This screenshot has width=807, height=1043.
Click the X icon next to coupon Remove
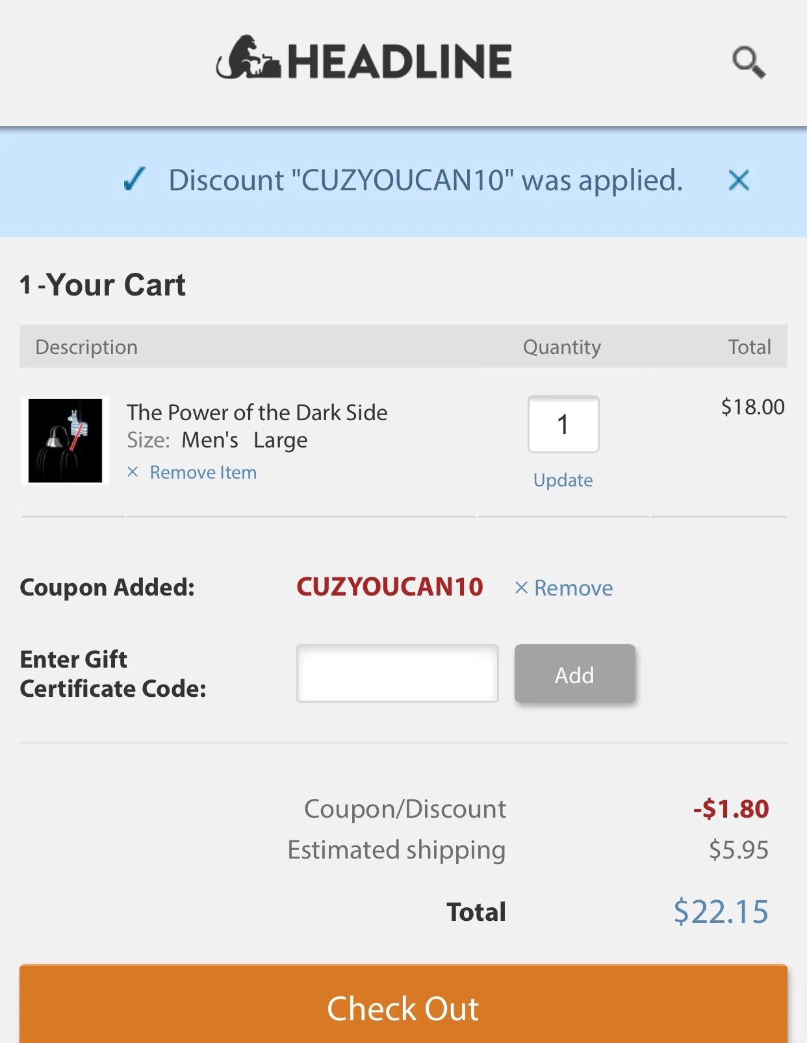(521, 588)
